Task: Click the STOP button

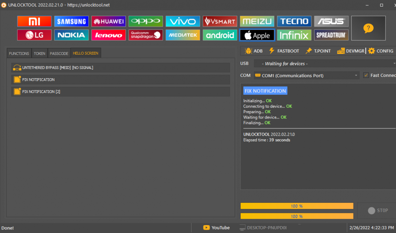Action: tap(378, 211)
